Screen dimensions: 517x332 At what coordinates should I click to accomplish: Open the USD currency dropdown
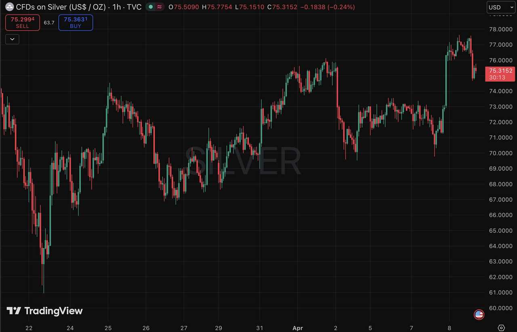[x=500, y=7]
